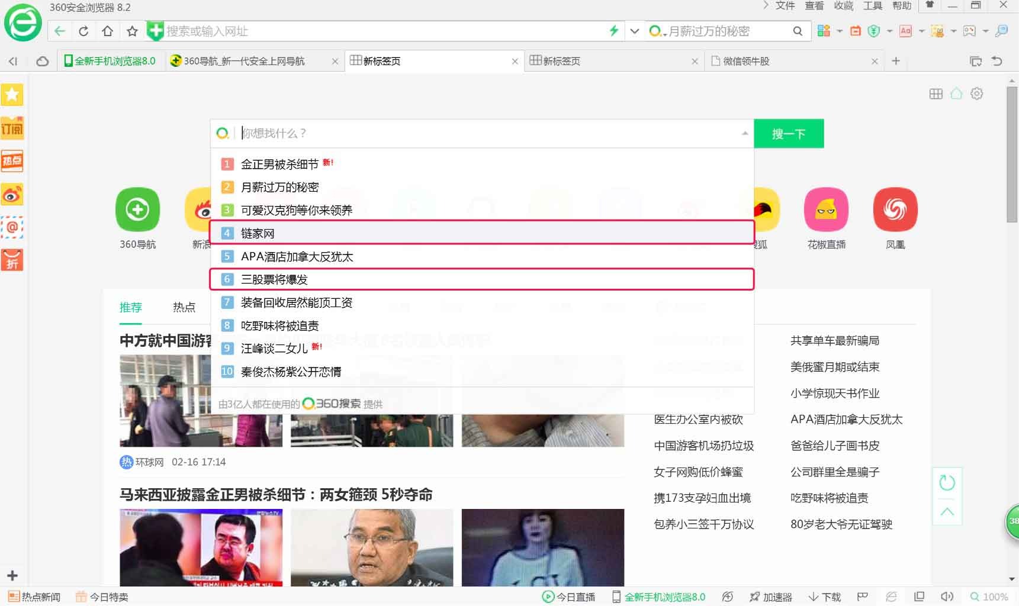1019x606 pixels.
Task: Go to browser home page icon
Action: [x=107, y=31]
